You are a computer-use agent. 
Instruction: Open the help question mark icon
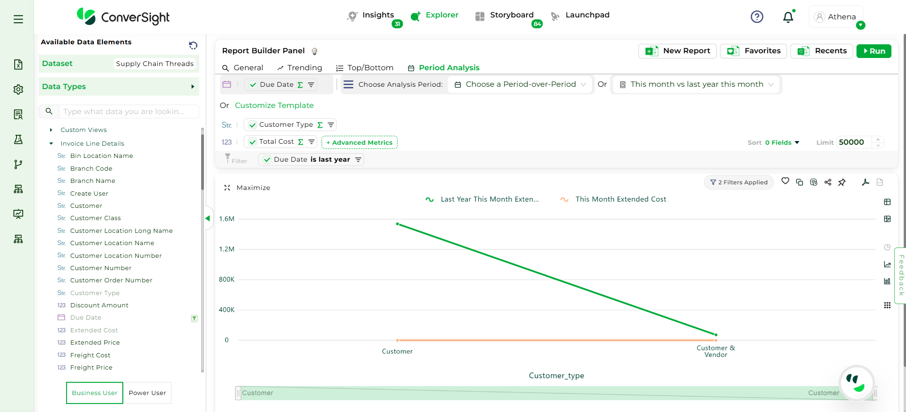tap(757, 17)
